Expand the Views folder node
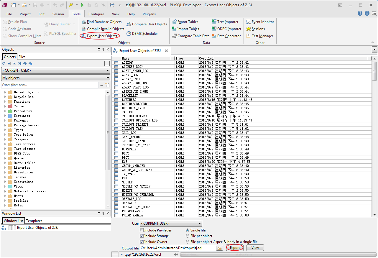The image size is (378, 258). click(5, 187)
